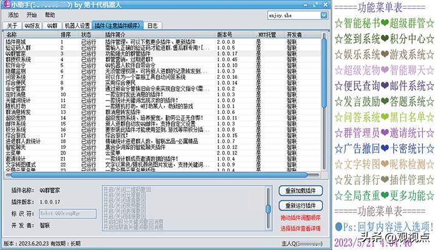Click version cell 2.0.0.8

pos(226,42)
